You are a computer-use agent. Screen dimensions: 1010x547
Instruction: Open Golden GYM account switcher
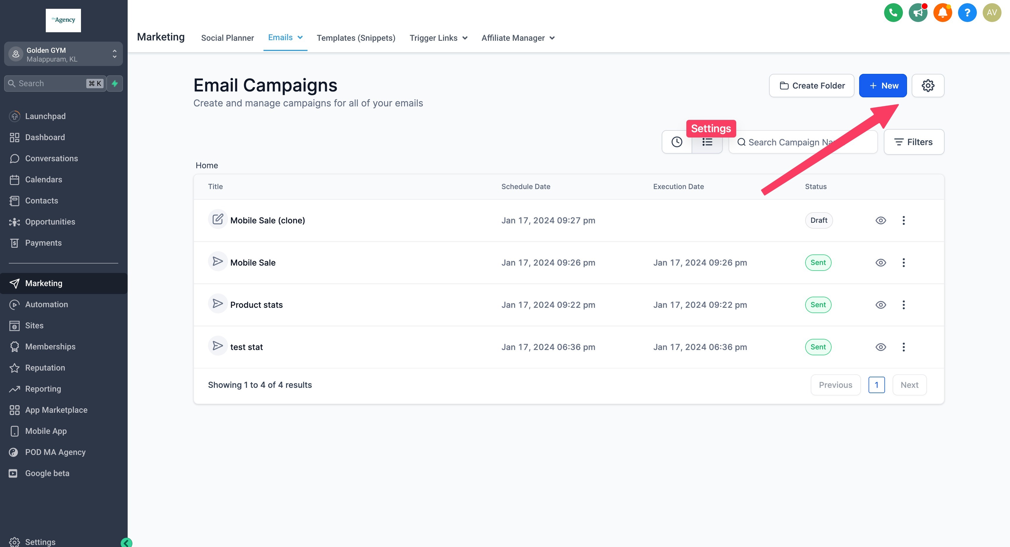click(63, 54)
